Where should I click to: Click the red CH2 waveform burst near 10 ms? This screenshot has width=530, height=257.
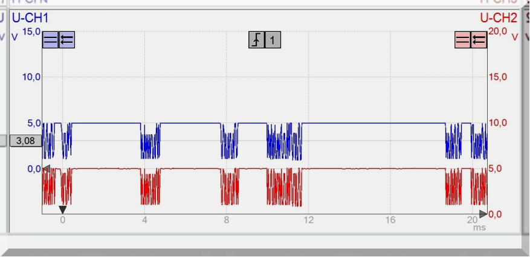click(284, 187)
